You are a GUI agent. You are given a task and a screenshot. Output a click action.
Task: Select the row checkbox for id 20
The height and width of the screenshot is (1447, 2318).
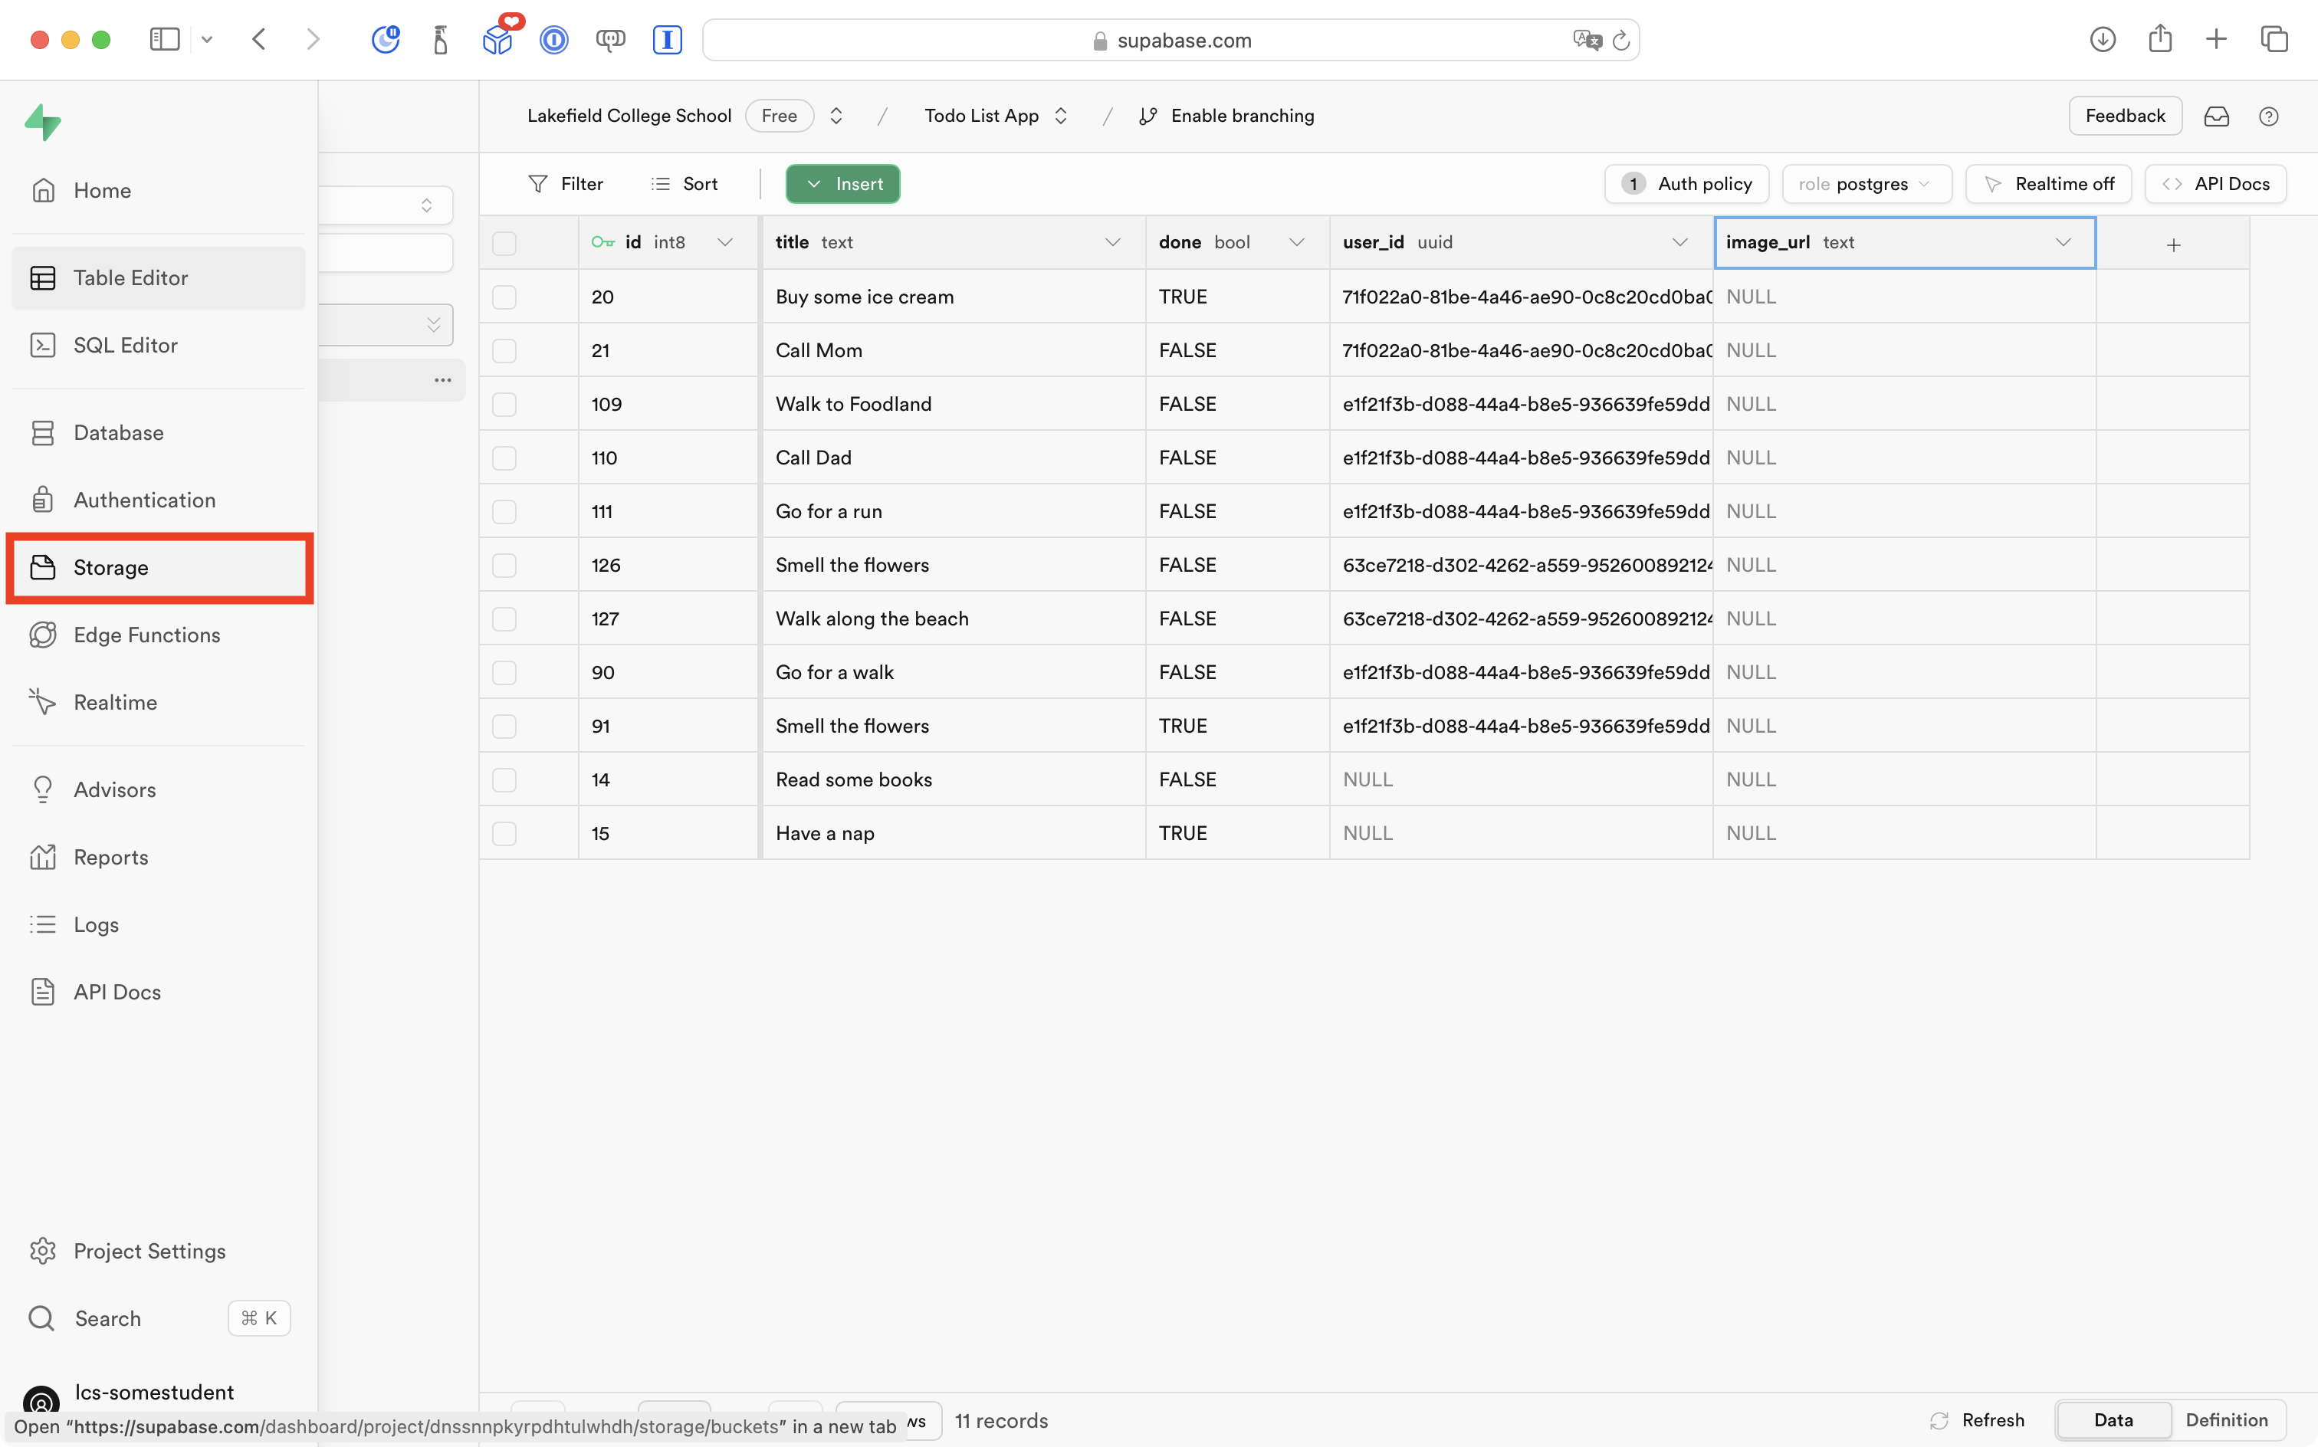[504, 297]
